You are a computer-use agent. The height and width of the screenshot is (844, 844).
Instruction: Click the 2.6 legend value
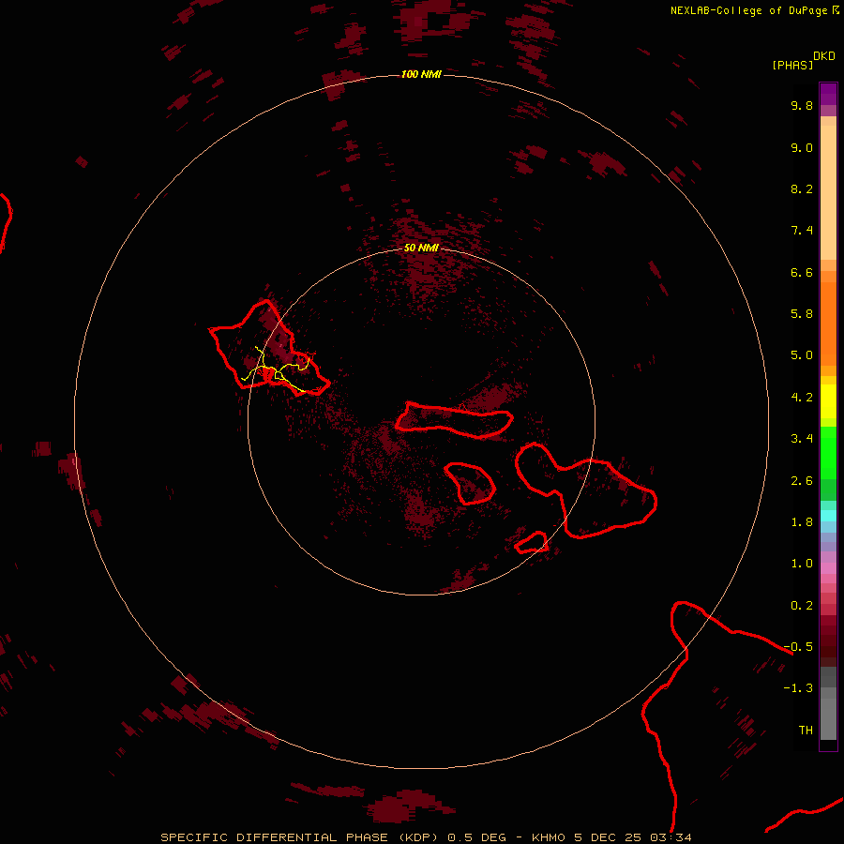tap(802, 481)
